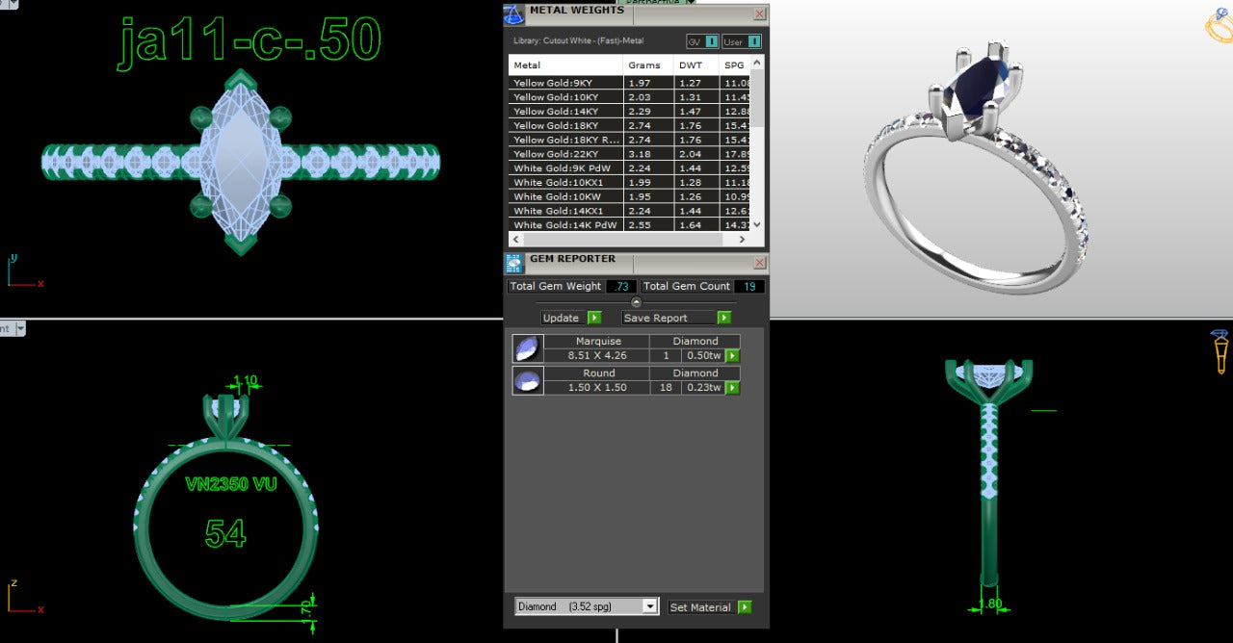The width and height of the screenshot is (1233, 643).
Task: Click the orange ring icon in side viewport
Action: tap(1221, 351)
